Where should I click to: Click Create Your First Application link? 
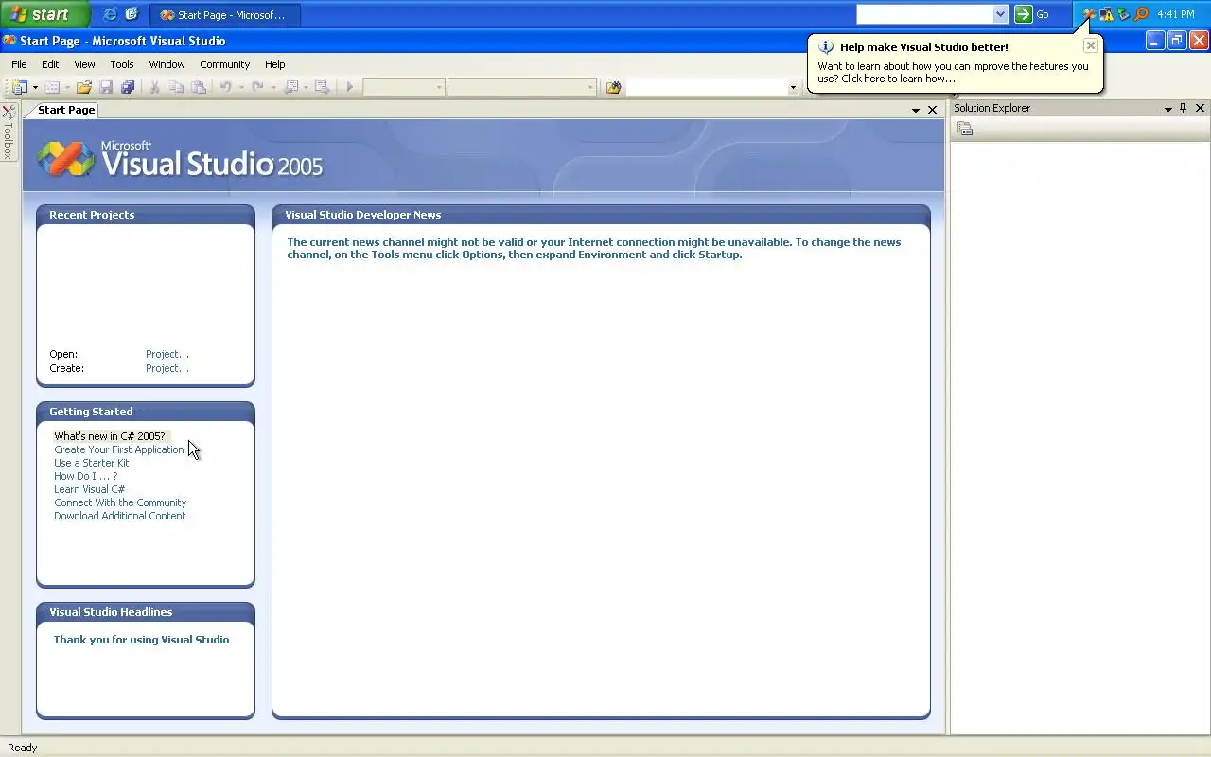tap(119, 449)
